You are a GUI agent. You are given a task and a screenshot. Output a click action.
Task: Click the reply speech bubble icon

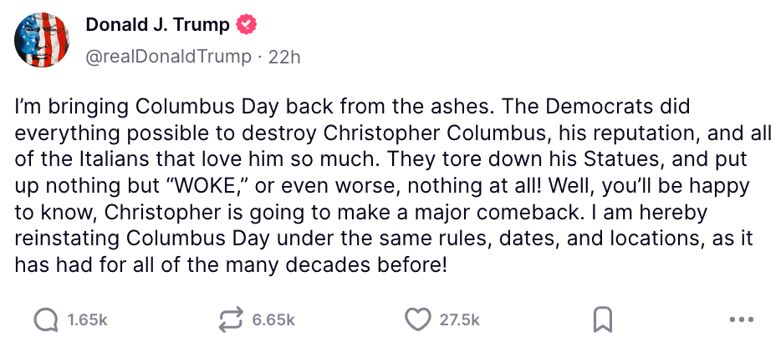tap(47, 319)
